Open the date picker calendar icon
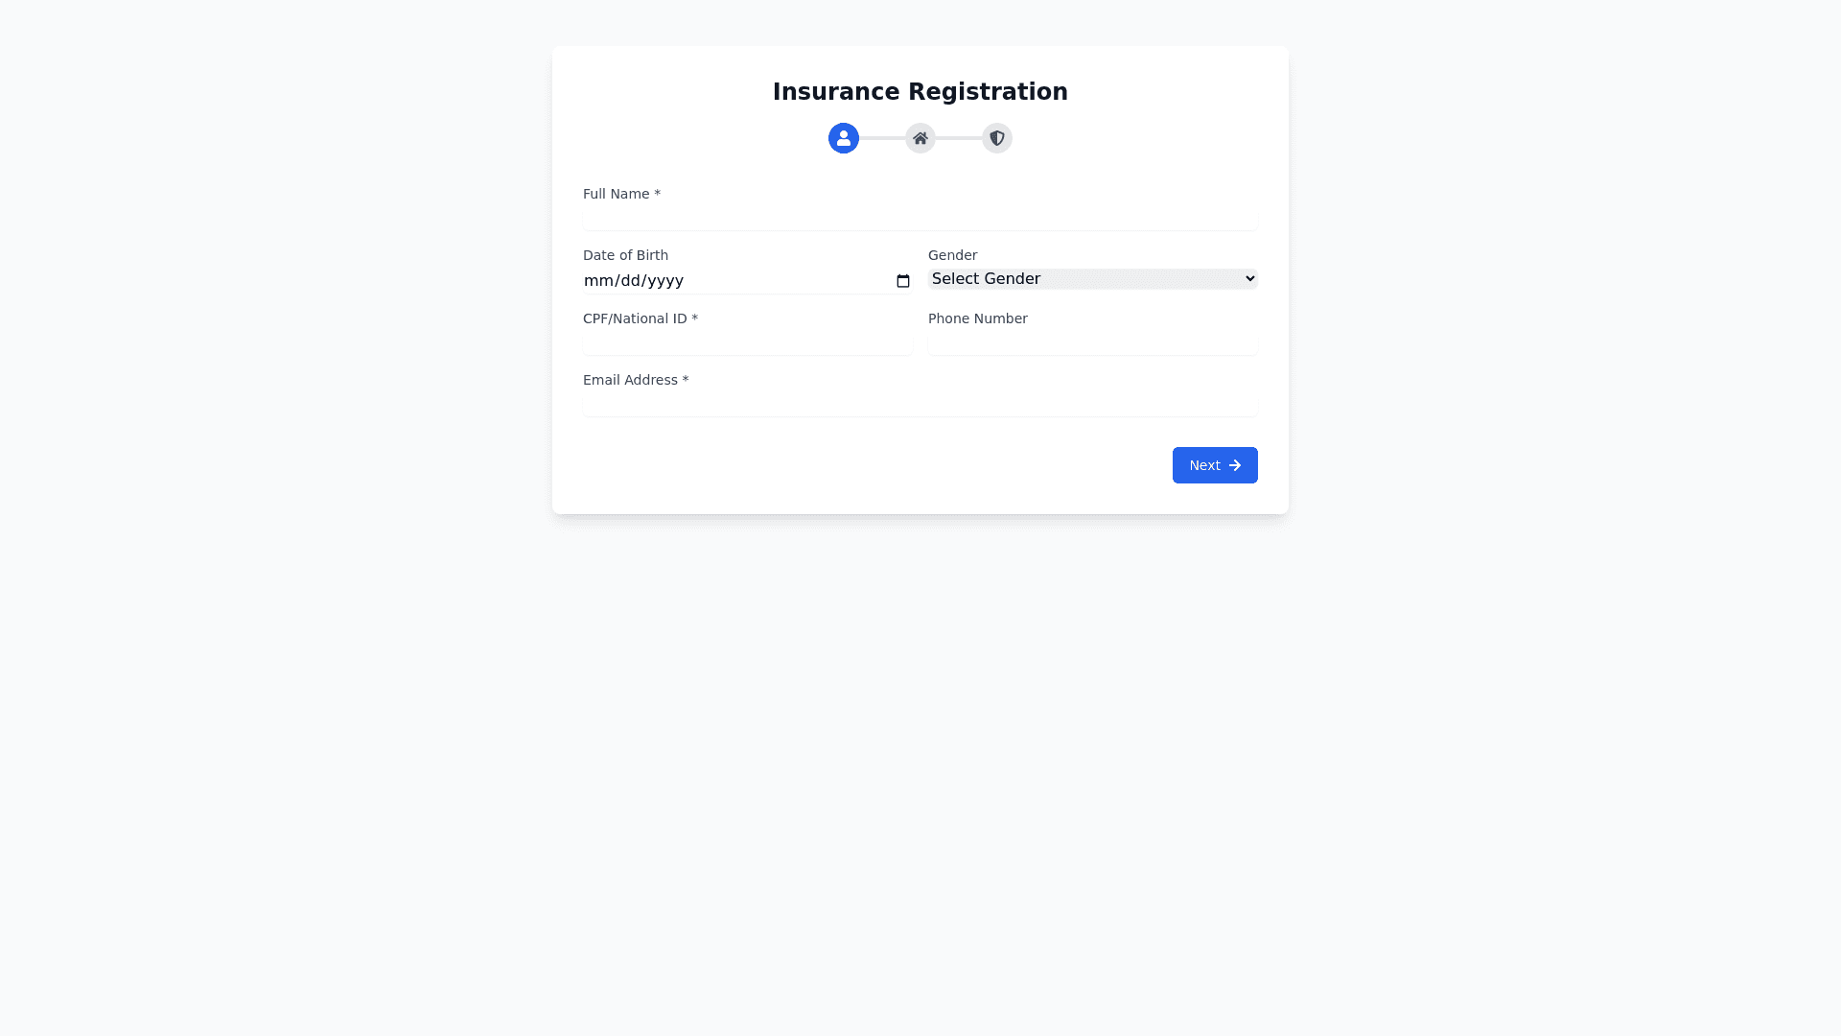Viewport: 1841px width, 1036px height. pyautogui.click(x=902, y=281)
